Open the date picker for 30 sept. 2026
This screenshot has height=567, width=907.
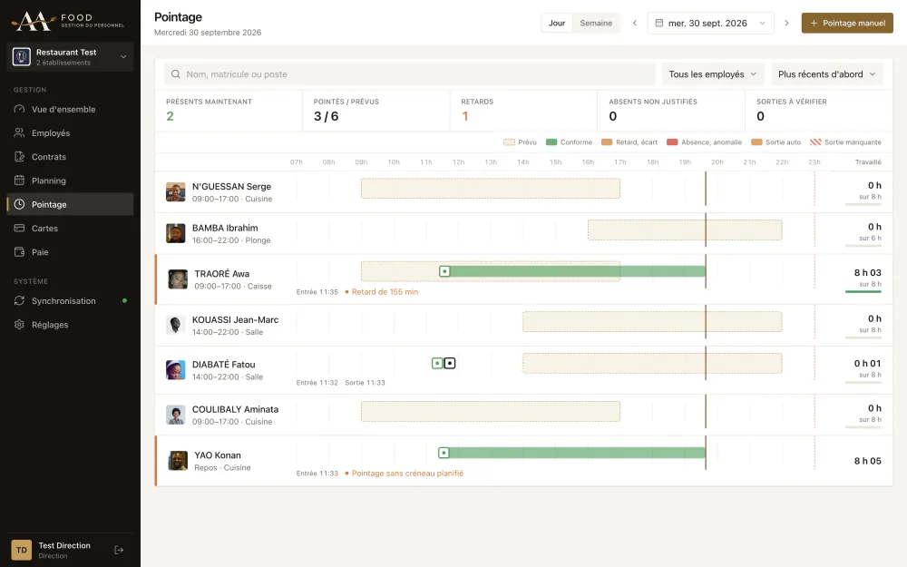710,24
